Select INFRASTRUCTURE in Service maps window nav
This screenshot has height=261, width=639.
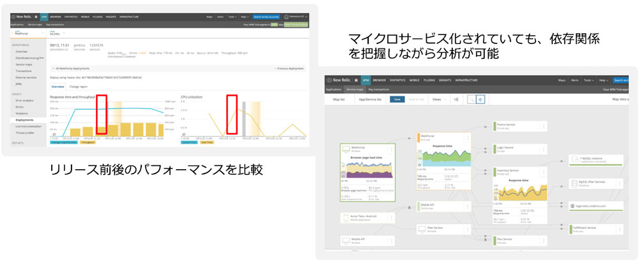(x=466, y=80)
